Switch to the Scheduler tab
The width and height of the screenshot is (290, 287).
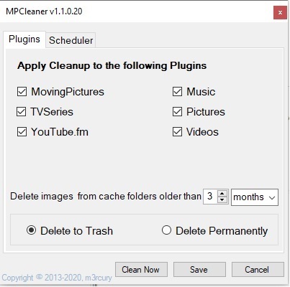tap(71, 40)
